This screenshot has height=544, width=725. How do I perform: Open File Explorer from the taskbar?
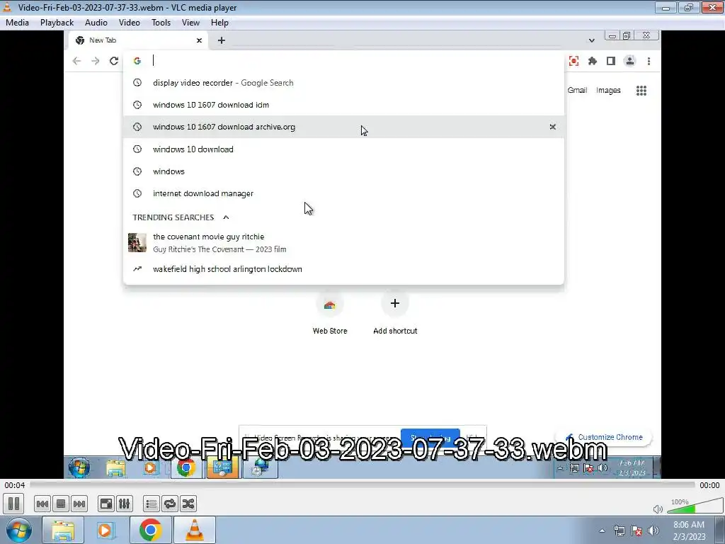[x=63, y=530]
